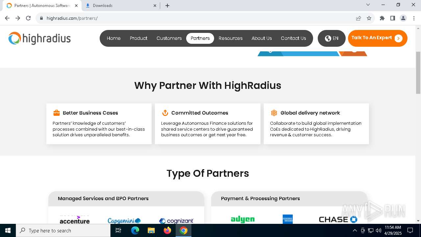Image resolution: width=421 pixels, height=237 pixels.
Task: Launch Firefox from the taskbar
Action: tap(167, 230)
